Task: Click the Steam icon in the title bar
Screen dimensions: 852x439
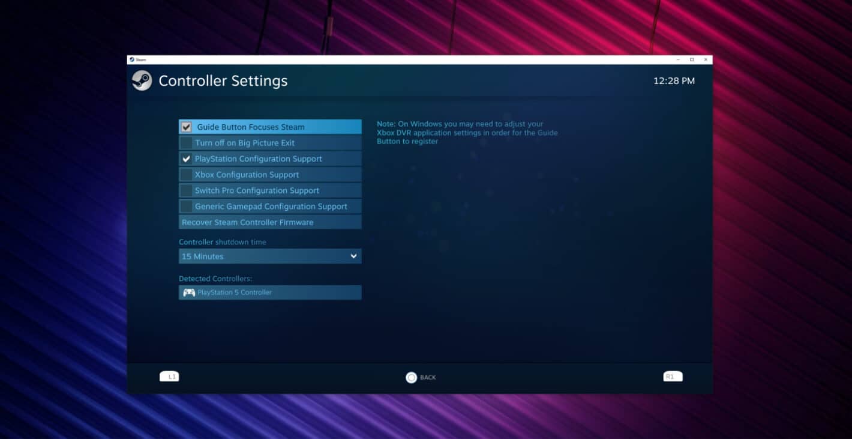Action: (133, 59)
